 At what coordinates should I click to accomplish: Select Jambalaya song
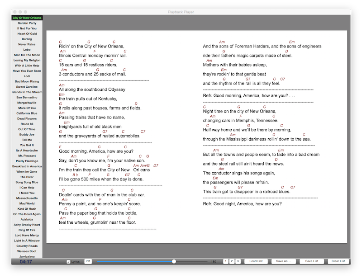(x=27, y=256)
